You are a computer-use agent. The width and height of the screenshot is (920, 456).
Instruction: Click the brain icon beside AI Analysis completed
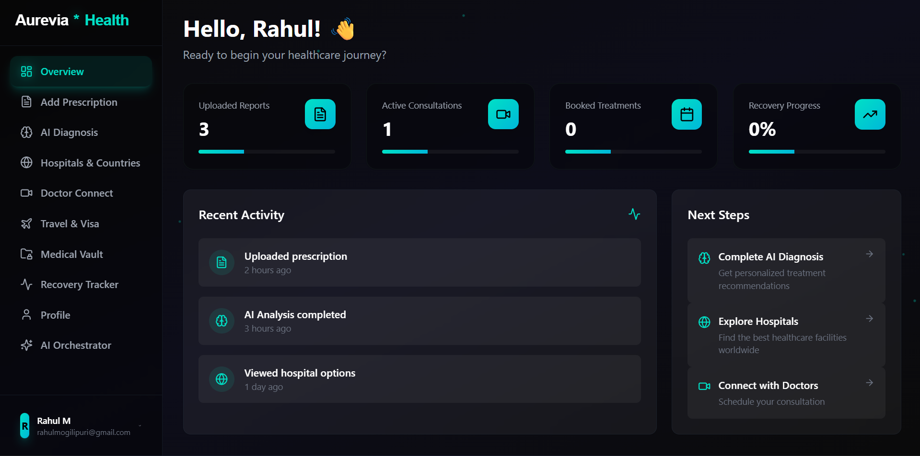tap(221, 321)
